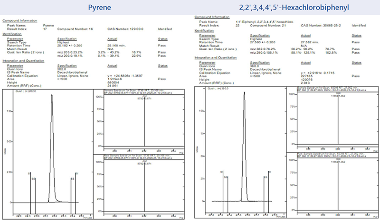380x221 pixels.
Task: Click Pyrene height value '880504'
Action: (x=113, y=83)
